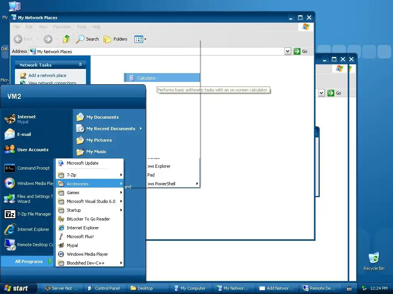The width and height of the screenshot is (393, 294).
Task: Expand the Games submenu arrow
Action: point(121,193)
